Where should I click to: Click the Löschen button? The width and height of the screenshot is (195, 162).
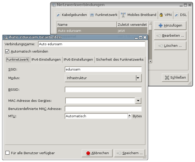pyautogui.click(x=170, y=46)
